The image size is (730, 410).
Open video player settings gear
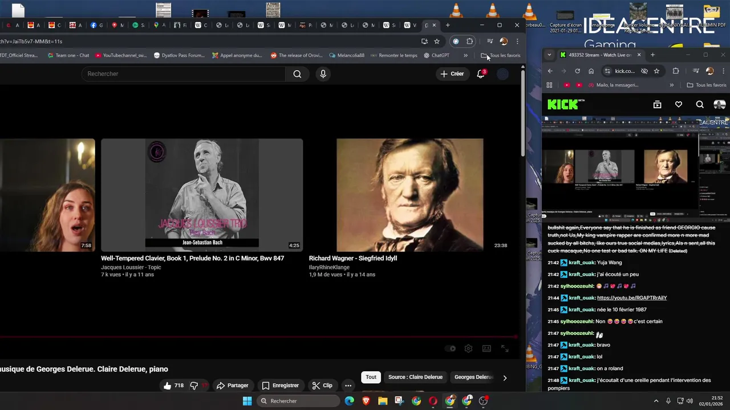point(468,348)
